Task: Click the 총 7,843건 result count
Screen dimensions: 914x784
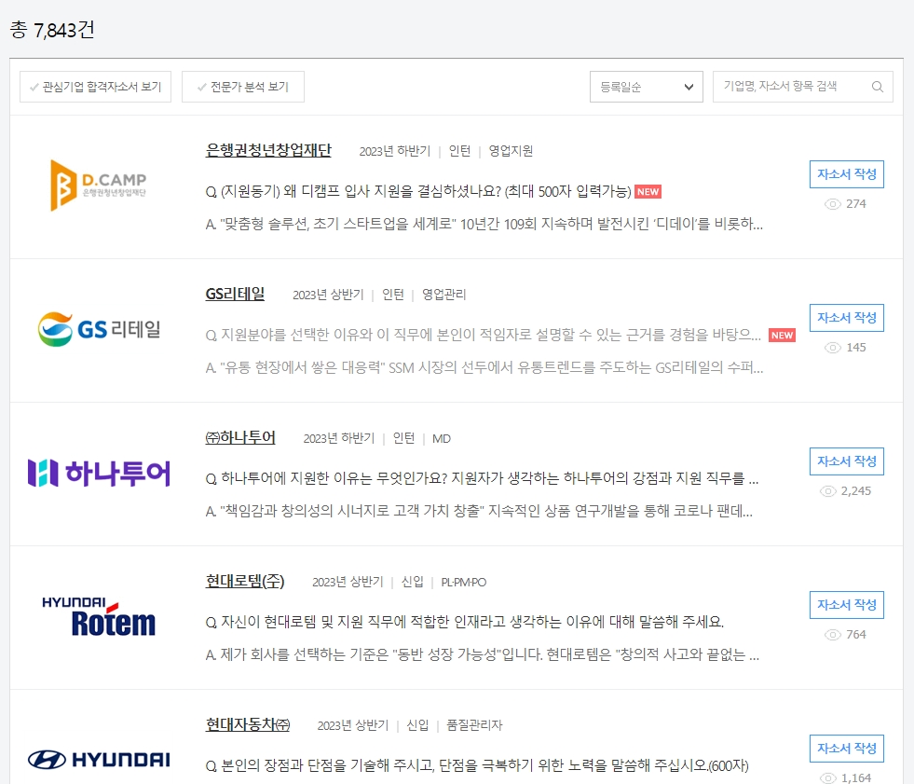Action: (52, 29)
